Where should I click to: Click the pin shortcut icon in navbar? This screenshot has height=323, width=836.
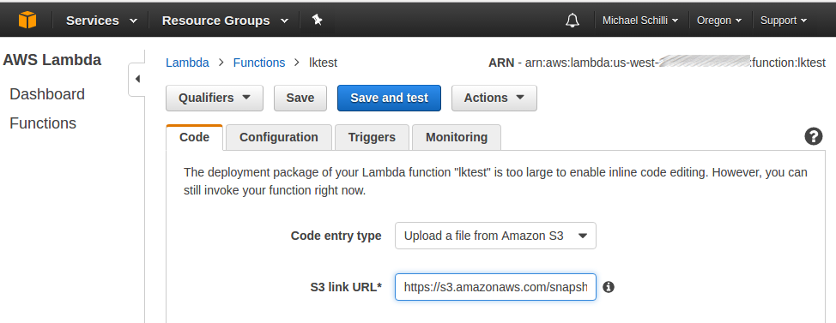point(318,21)
